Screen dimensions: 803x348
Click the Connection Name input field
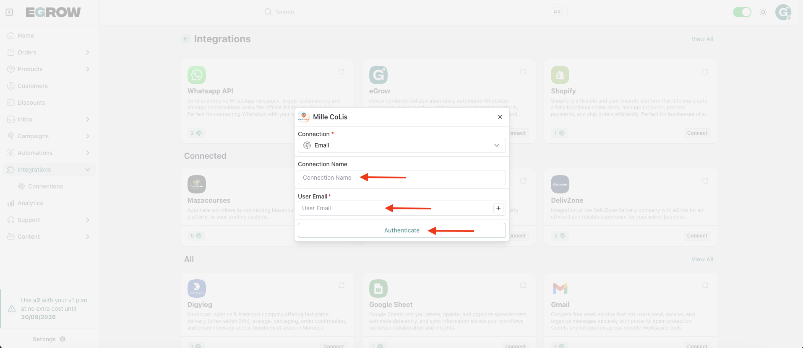tap(402, 178)
